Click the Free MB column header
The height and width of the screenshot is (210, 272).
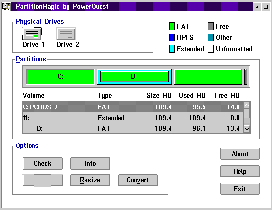[x=227, y=95]
